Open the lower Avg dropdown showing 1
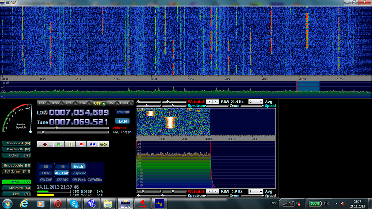372x209 pixels. point(255,191)
